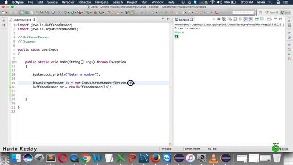Viewport: 293px width, 165px height.
Task: Click the New file toolbar icon
Action: pos(3,12)
